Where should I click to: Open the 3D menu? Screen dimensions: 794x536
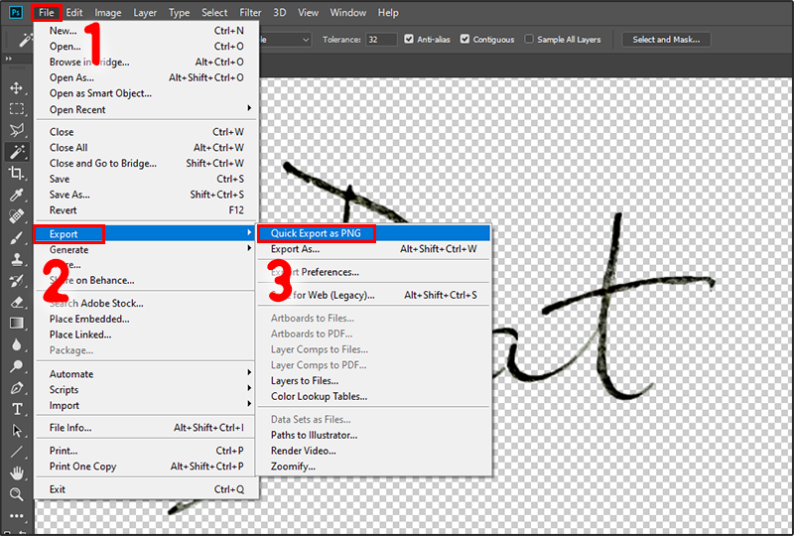280,12
